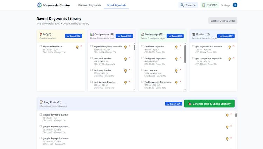The width and height of the screenshot is (263, 149).
Task: Check the 'google keywprd planner' checkbox
Action: point(41,138)
